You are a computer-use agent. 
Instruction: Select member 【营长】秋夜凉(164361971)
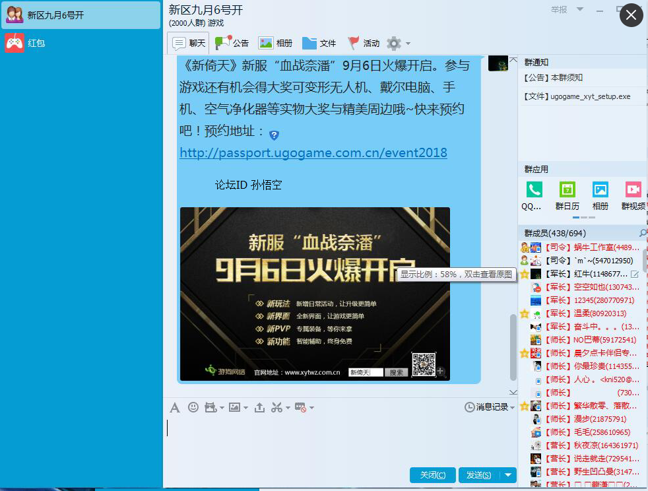point(582,445)
